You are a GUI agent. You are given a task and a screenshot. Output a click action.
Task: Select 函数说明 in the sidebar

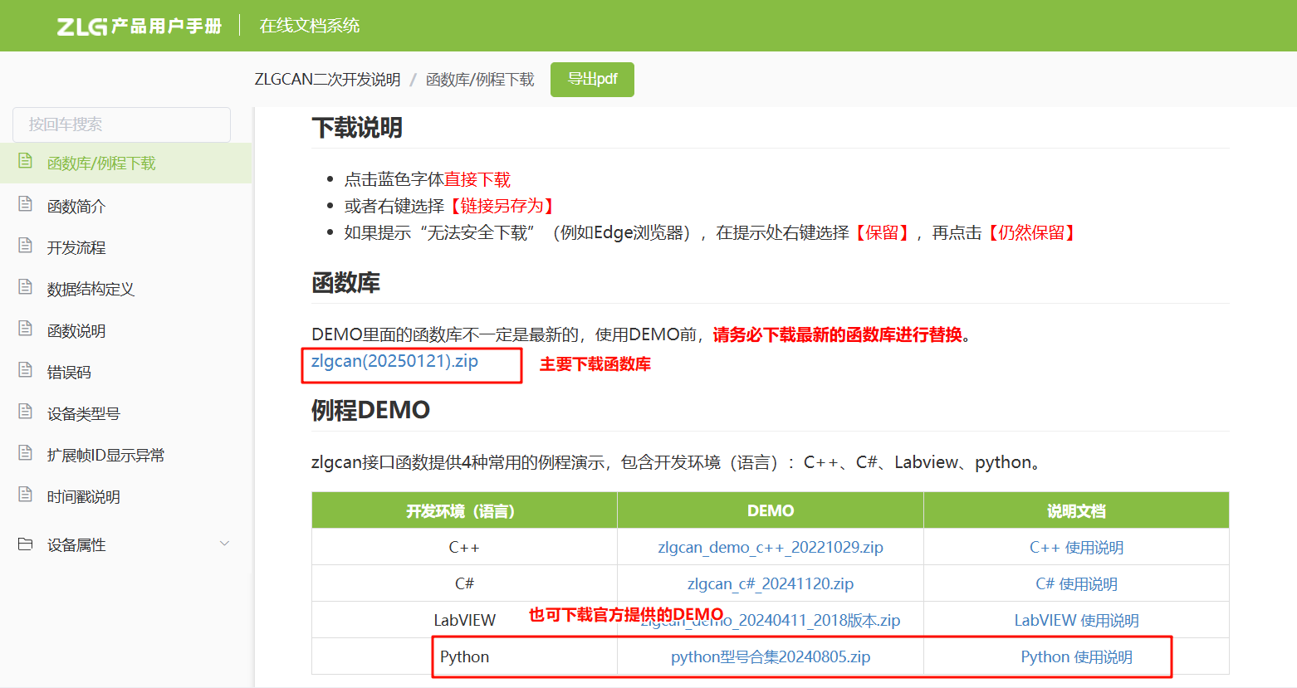(x=76, y=331)
